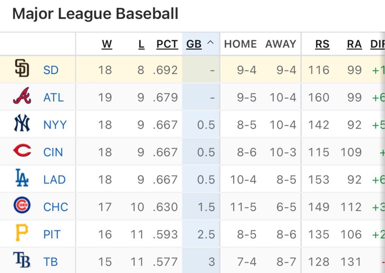Click the AWAY column header
The image size is (385, 273).
280,44
